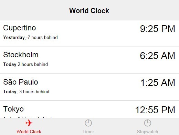Click the red airplane World Clock icon
Viewport: 179px width, 135px height.
click(29, 123)
